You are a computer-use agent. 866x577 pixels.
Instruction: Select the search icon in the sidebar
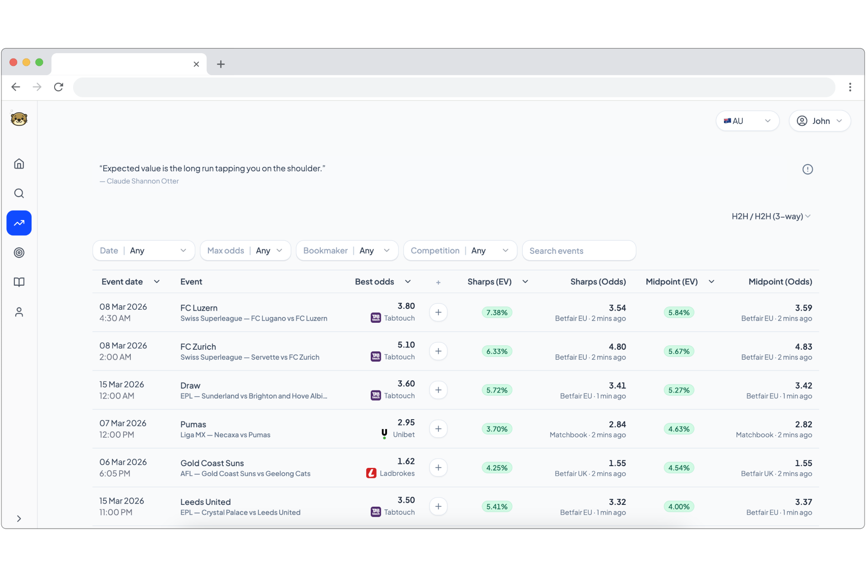19,193
